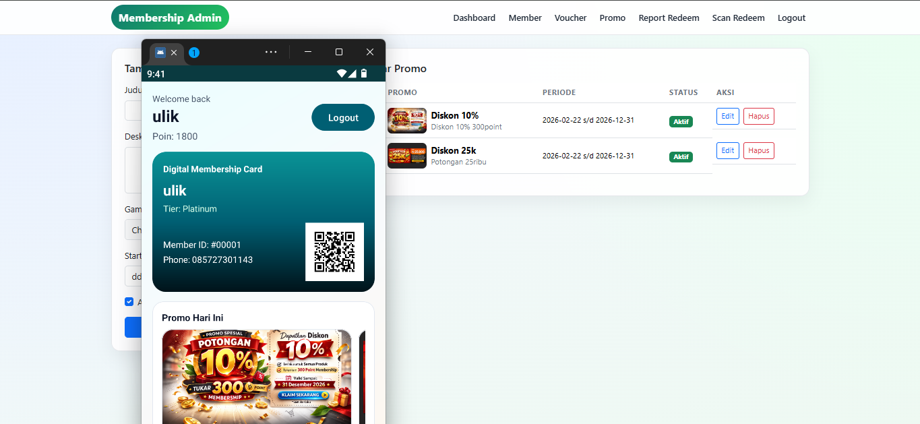Image resolution: width=920 pixels, height=424 pixels.
Task: Click the Diskon 10% promo thumbnail in the table
Action: coord(406,120)
